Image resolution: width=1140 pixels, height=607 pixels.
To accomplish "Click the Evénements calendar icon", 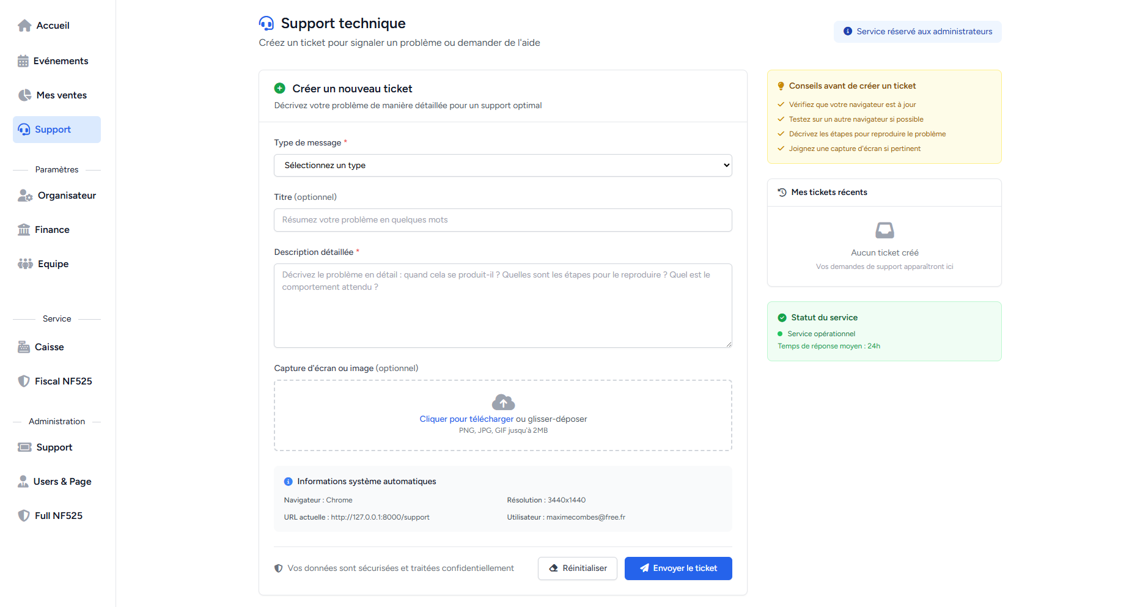I will [23, 61].
